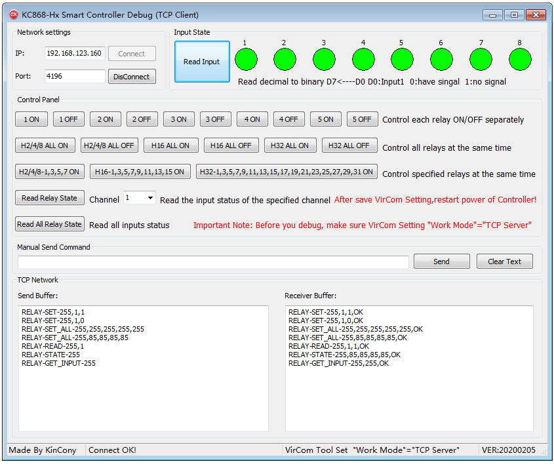The image size is (554, 466).
Task: Click the green input indicator number 4
Action: point(363,60)
